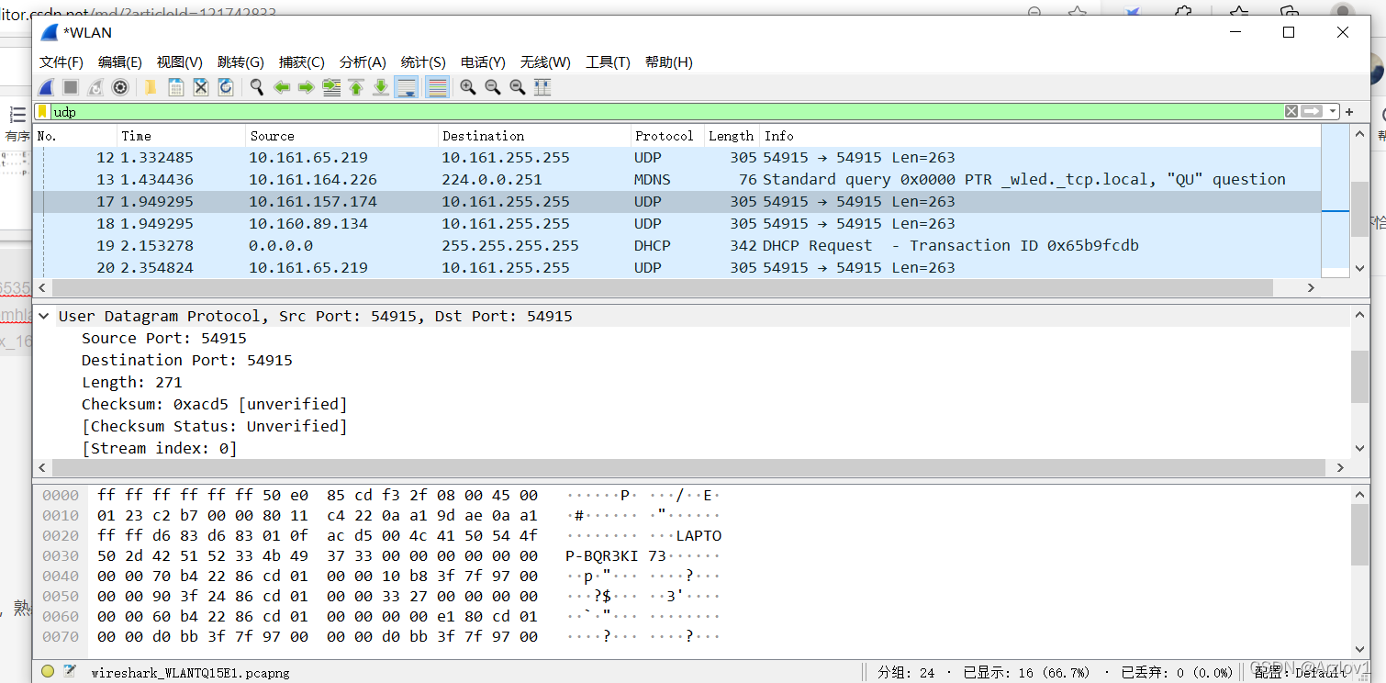Select Checksum: 0xacd5 field

pos(215,404)
